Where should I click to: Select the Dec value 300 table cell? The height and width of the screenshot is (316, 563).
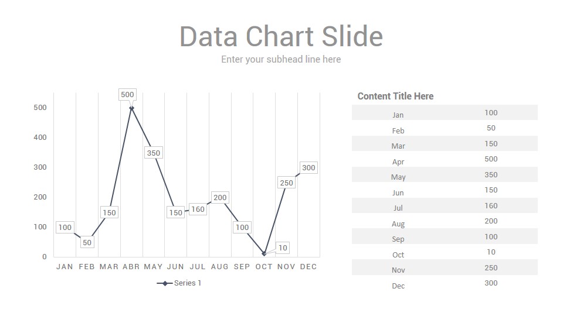[x=491, y=283]
